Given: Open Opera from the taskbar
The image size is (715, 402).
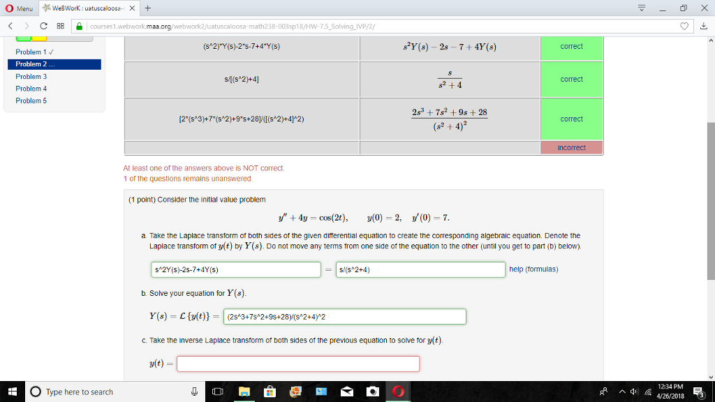Looking at the screenshot, I should 398,392.
